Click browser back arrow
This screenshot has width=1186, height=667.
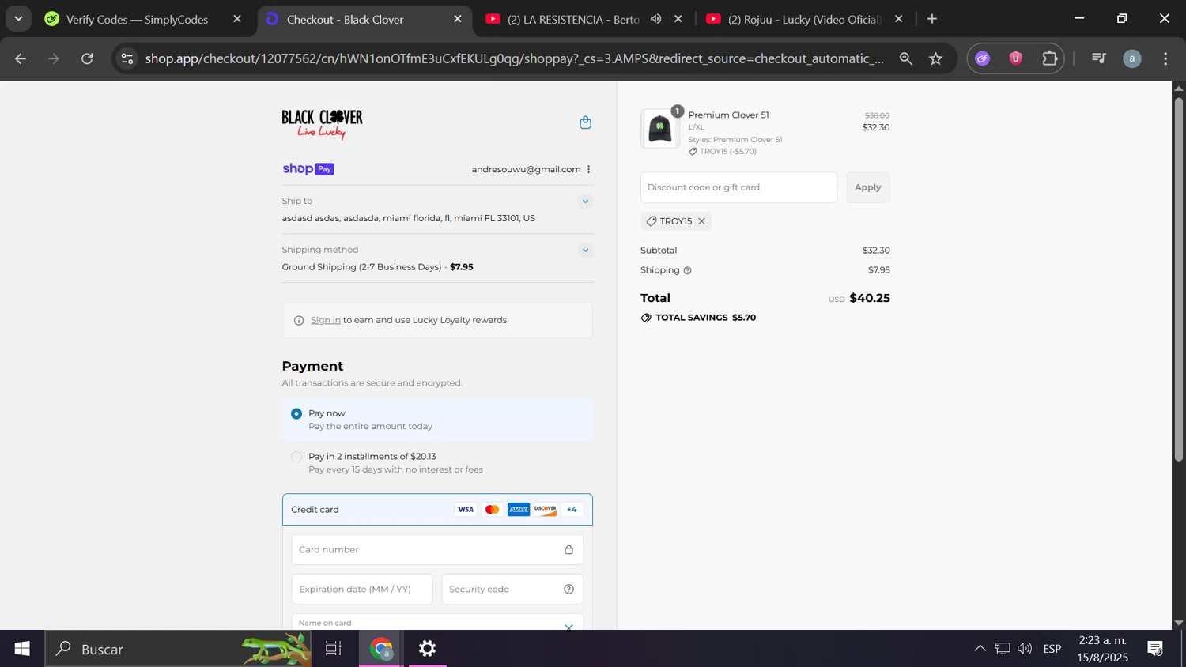click(x=21, y=58)
